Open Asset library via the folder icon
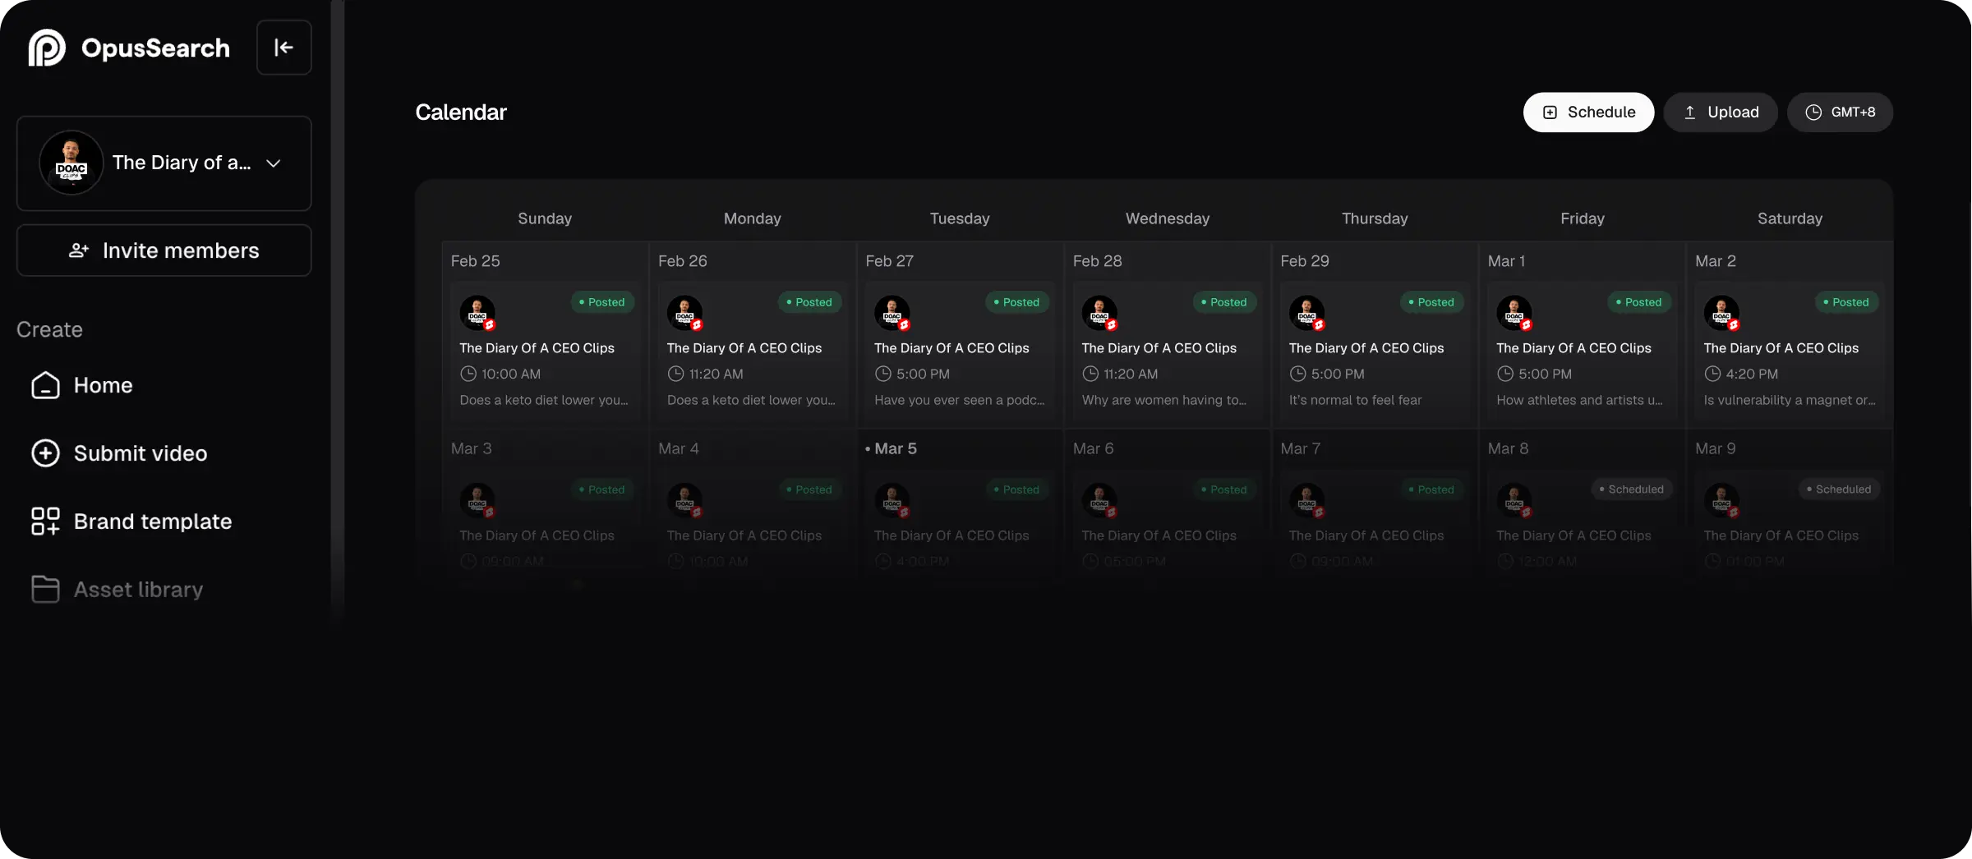The width and height of the screenshot is (1972, 859). 45,589
